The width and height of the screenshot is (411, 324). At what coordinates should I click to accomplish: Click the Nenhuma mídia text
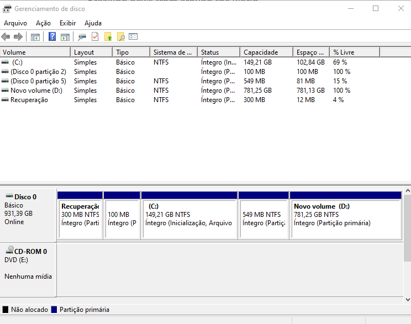[28, 277]
